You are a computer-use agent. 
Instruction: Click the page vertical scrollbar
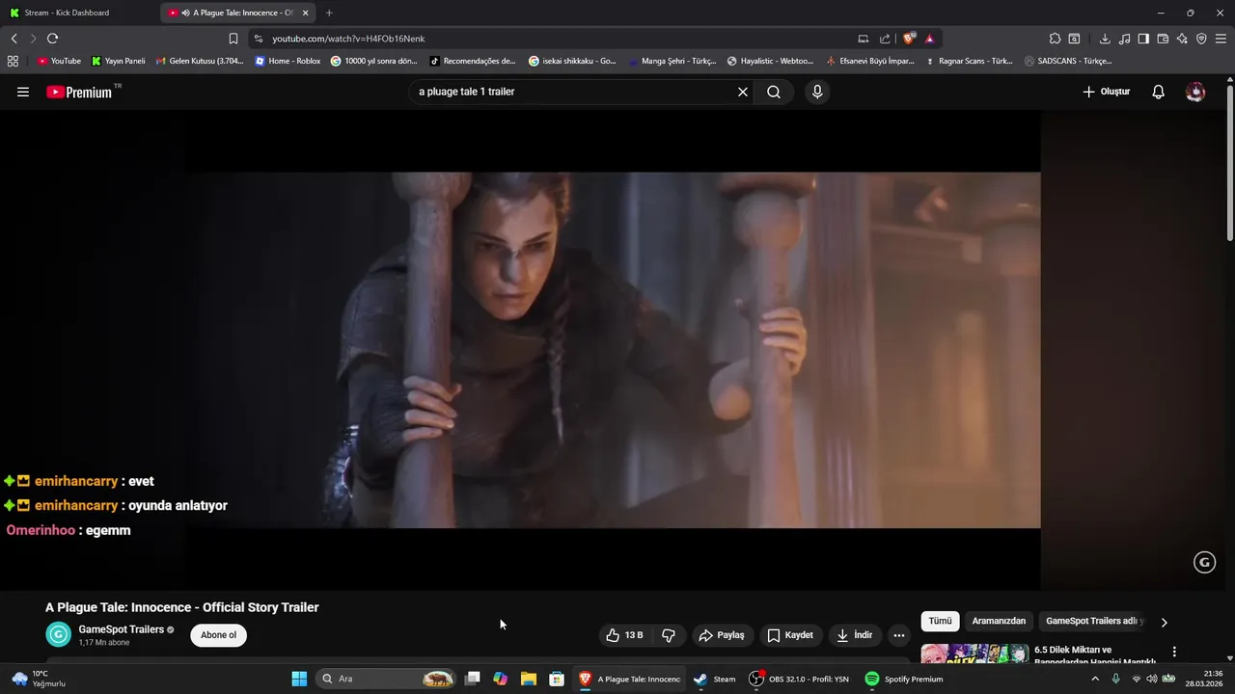[1229, 164]
